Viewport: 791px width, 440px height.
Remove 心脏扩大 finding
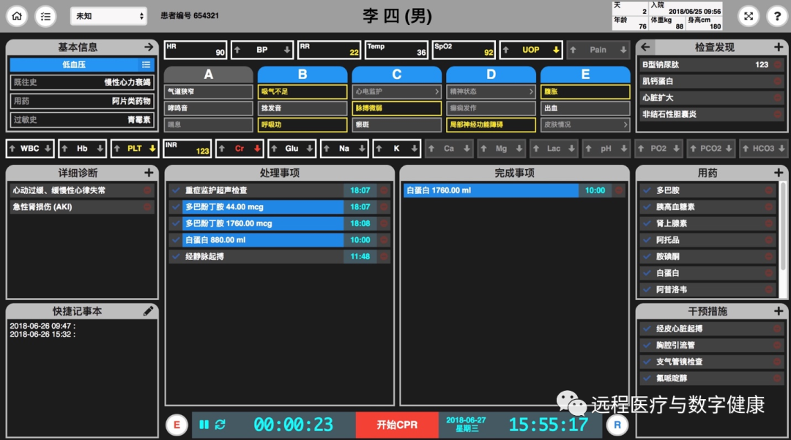point(778,98)
